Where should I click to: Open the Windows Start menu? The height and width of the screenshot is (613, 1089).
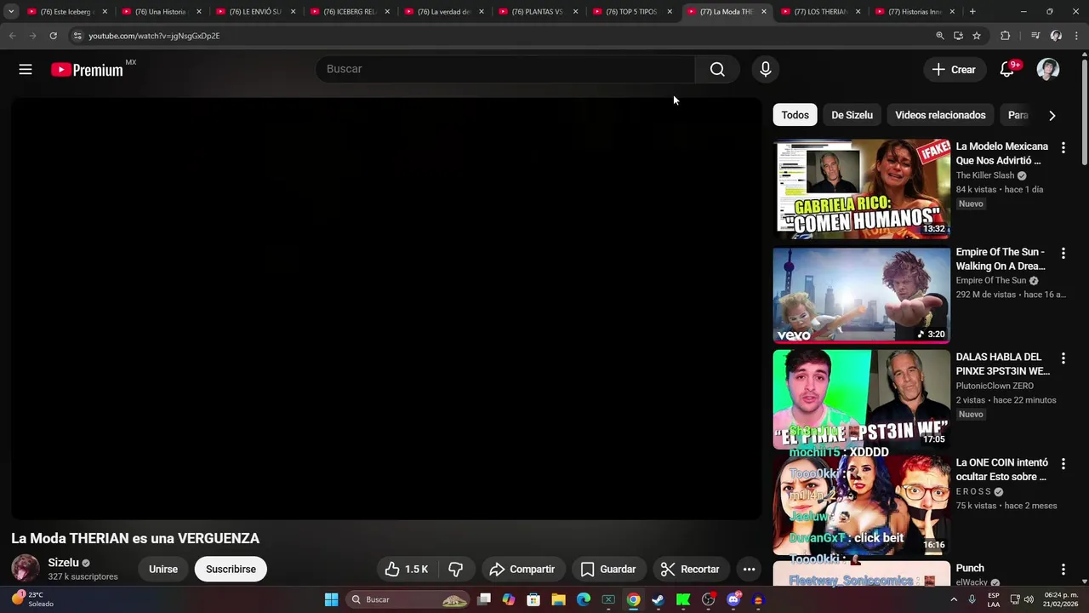331,599
